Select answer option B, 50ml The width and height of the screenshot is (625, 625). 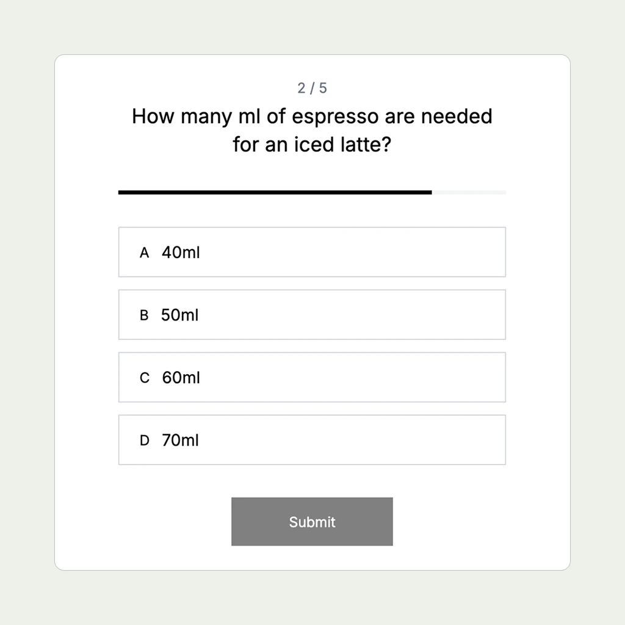coord(312,315)
